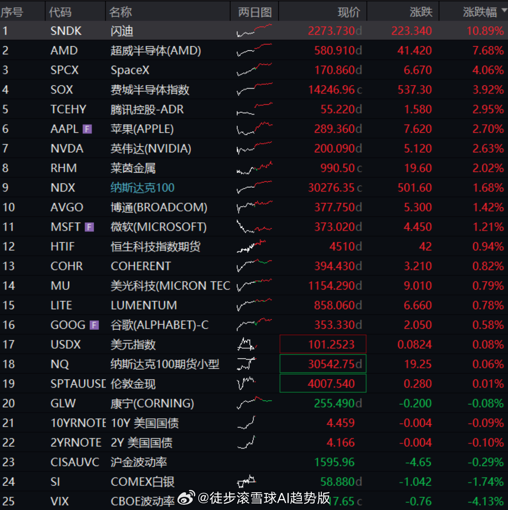
Task: Open the GLW two-day mini chart
Action: pyautogui.click(x=254, y=403)
